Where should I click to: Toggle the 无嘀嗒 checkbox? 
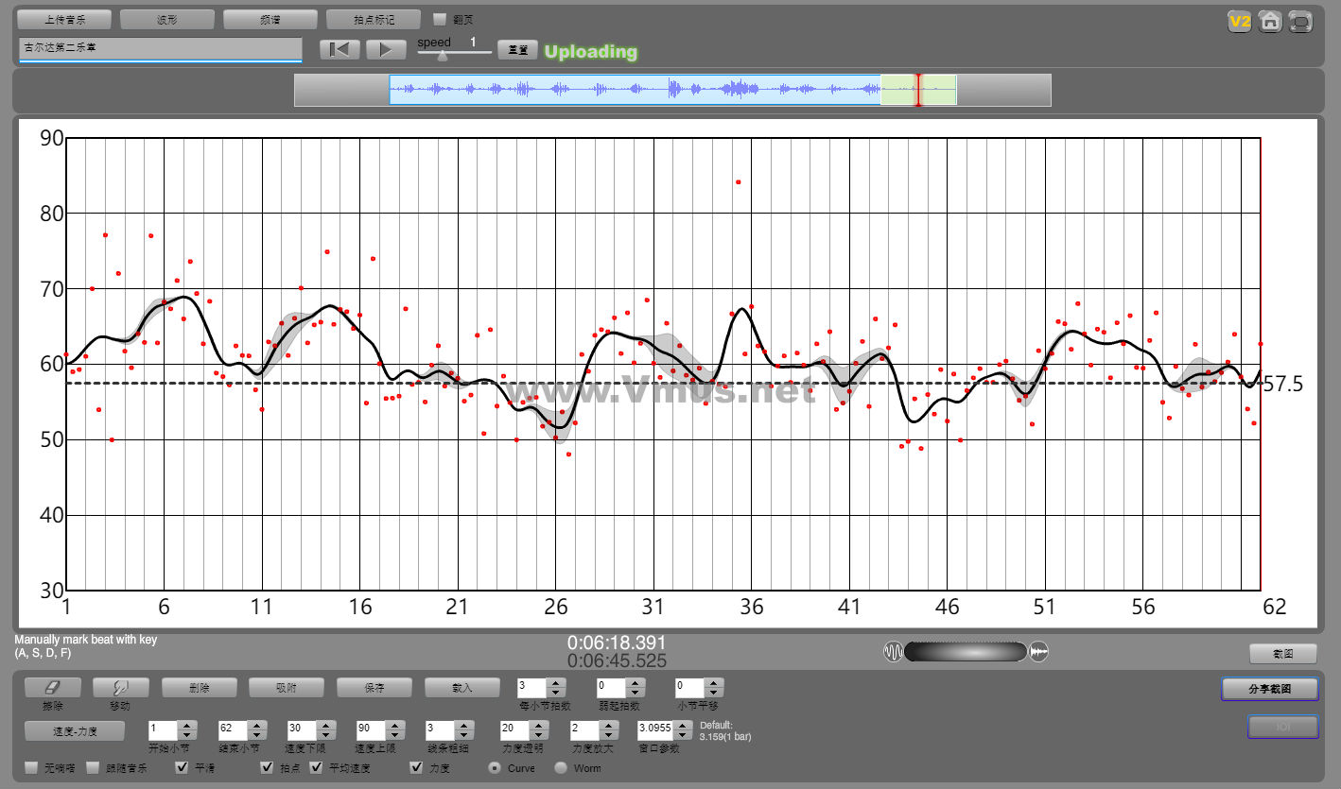(32, 768)
